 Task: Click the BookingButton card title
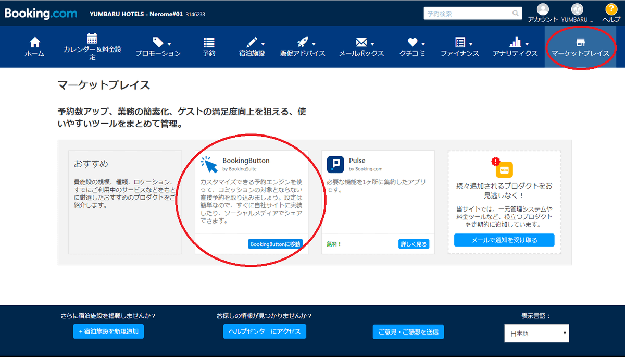pos(246,161)
